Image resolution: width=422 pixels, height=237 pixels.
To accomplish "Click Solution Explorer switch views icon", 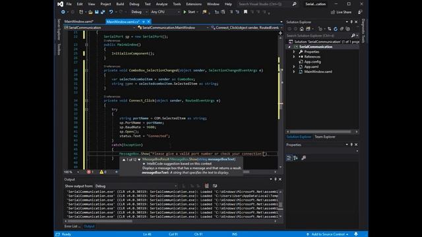I will (308, 29).
